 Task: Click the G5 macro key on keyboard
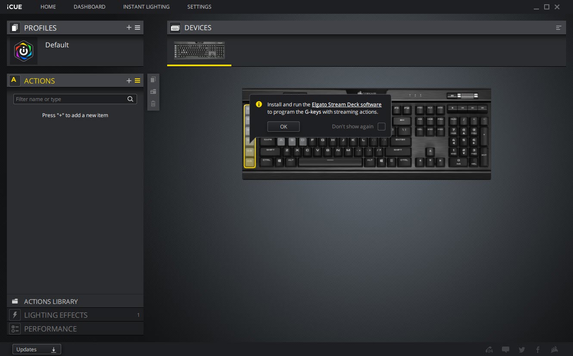pyautogui.click(x=249, y=151)
